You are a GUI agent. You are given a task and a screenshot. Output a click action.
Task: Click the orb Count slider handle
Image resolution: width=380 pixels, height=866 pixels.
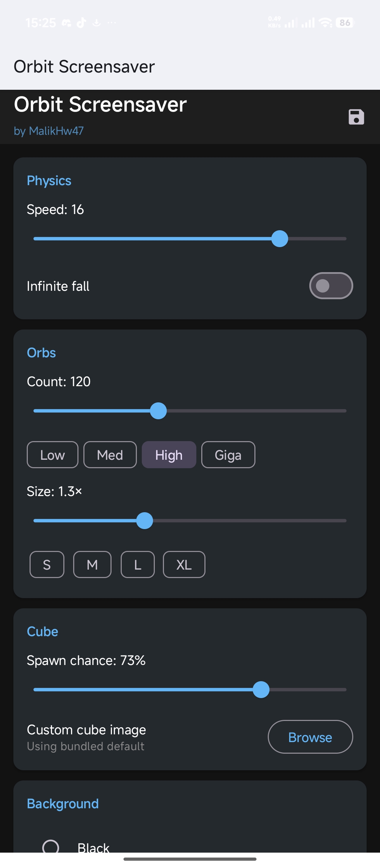(158, 410)
